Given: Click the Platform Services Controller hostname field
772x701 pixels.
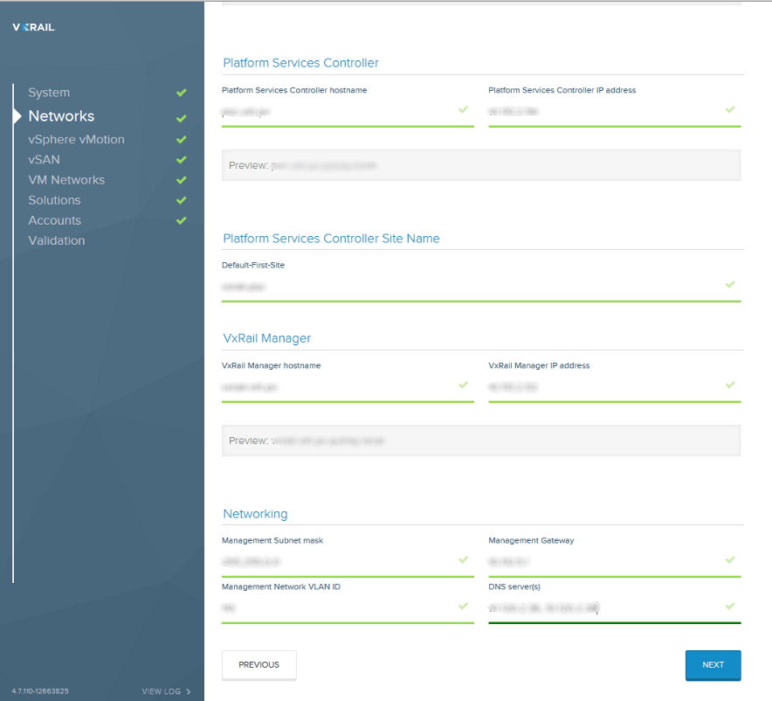Looking at the screenshot, I should 336,112.
